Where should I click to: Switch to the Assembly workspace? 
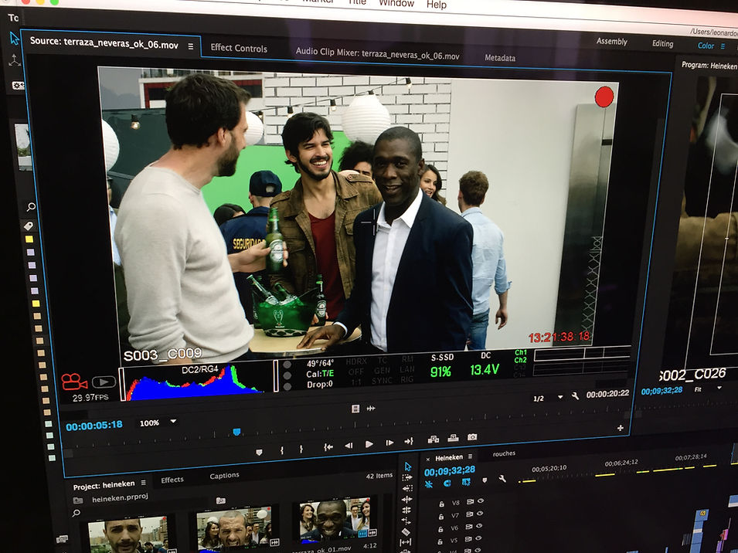[612, 42]
